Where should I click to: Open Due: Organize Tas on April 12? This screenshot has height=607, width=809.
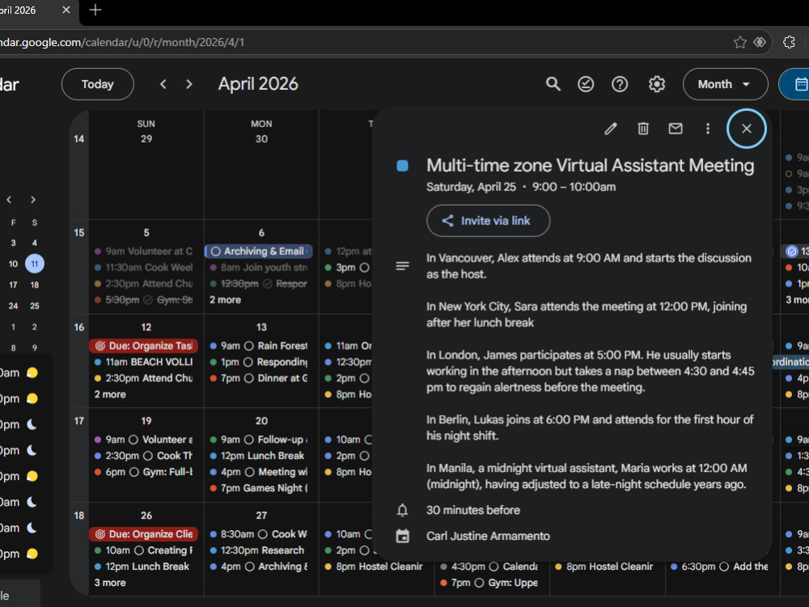[143, 346]
